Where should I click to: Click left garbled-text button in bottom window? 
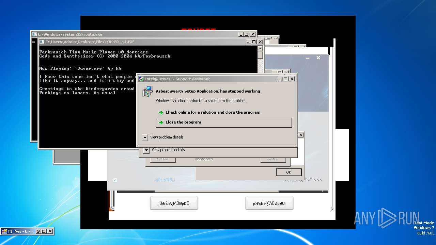[x=174, y=203]
